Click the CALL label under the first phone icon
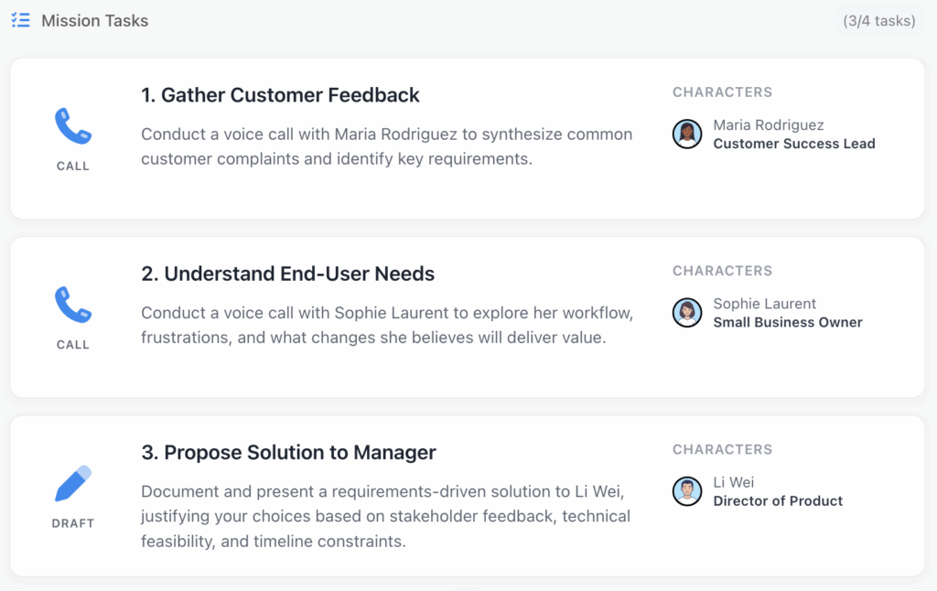 click(x=73, y=167)
